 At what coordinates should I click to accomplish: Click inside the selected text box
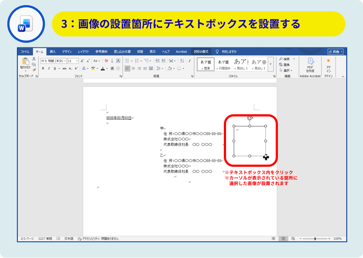point(250,142)
